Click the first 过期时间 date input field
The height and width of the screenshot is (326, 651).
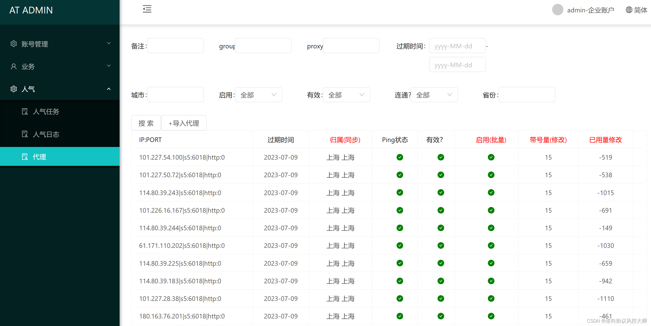(x=457, y=46)
